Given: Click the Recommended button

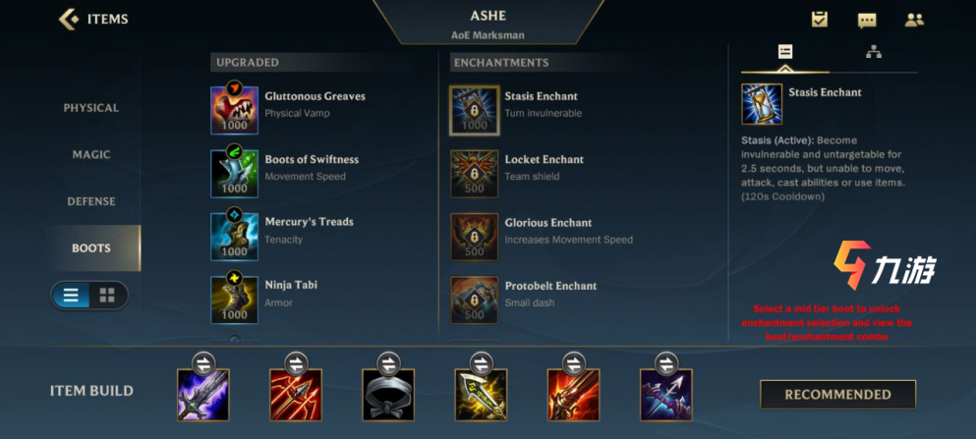Looking at the screenshot, I should 837,394.
